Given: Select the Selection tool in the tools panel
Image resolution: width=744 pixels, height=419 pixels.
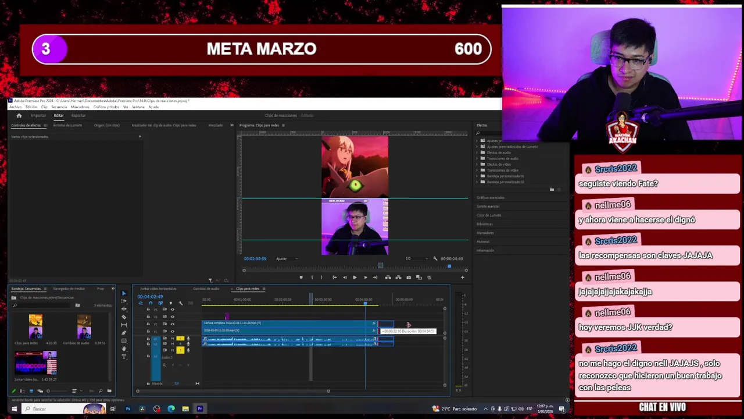Looking at the screenshot, I should [124, 293].
